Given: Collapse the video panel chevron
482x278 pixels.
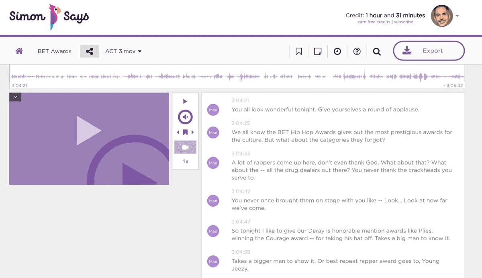Looking at the screenshot, I should tap(15, 97).
